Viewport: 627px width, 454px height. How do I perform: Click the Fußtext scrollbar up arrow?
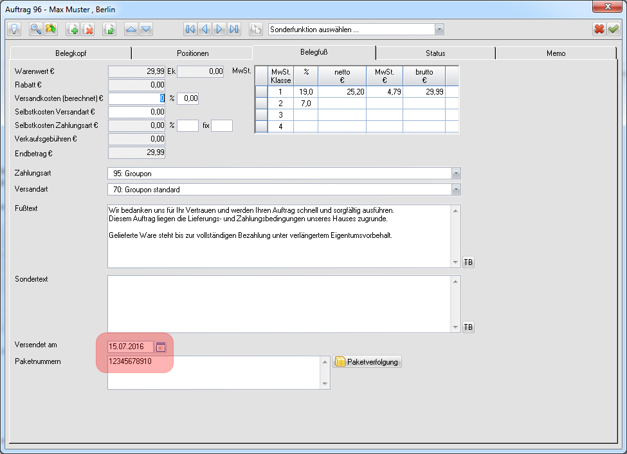coord(455,210)
